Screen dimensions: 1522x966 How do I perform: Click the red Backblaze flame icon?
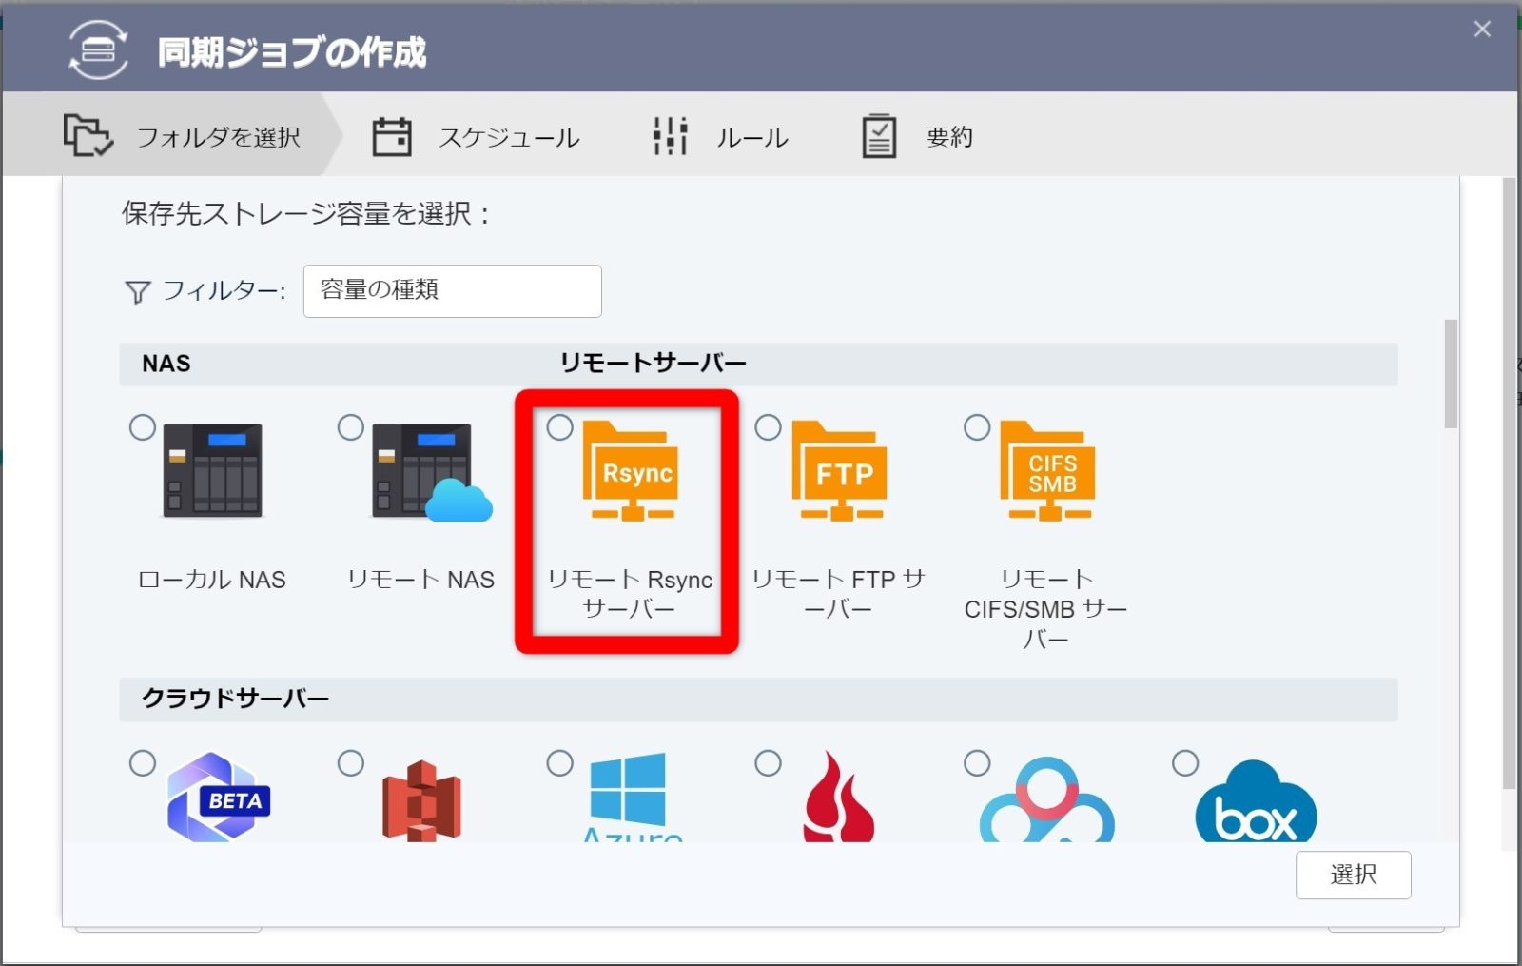(837, 798)
